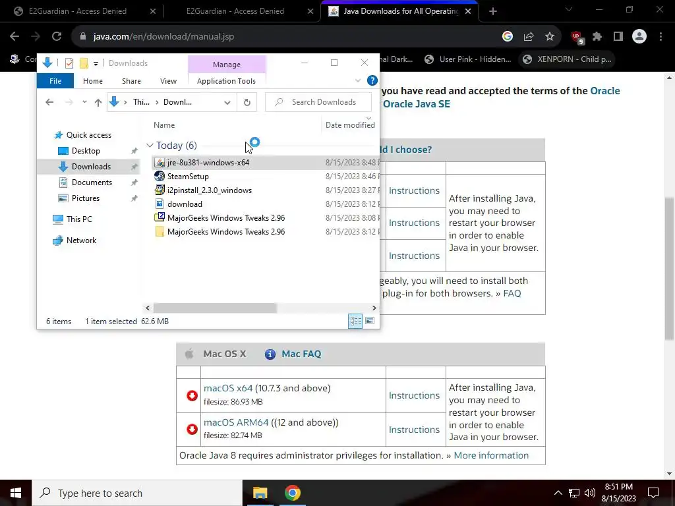
Task: Open the notification center icon
Action: (x=653, y=493)
